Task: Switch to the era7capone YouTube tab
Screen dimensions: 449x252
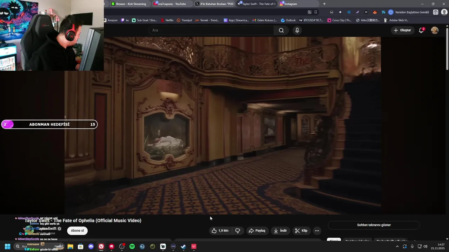Action: [172, 4]
